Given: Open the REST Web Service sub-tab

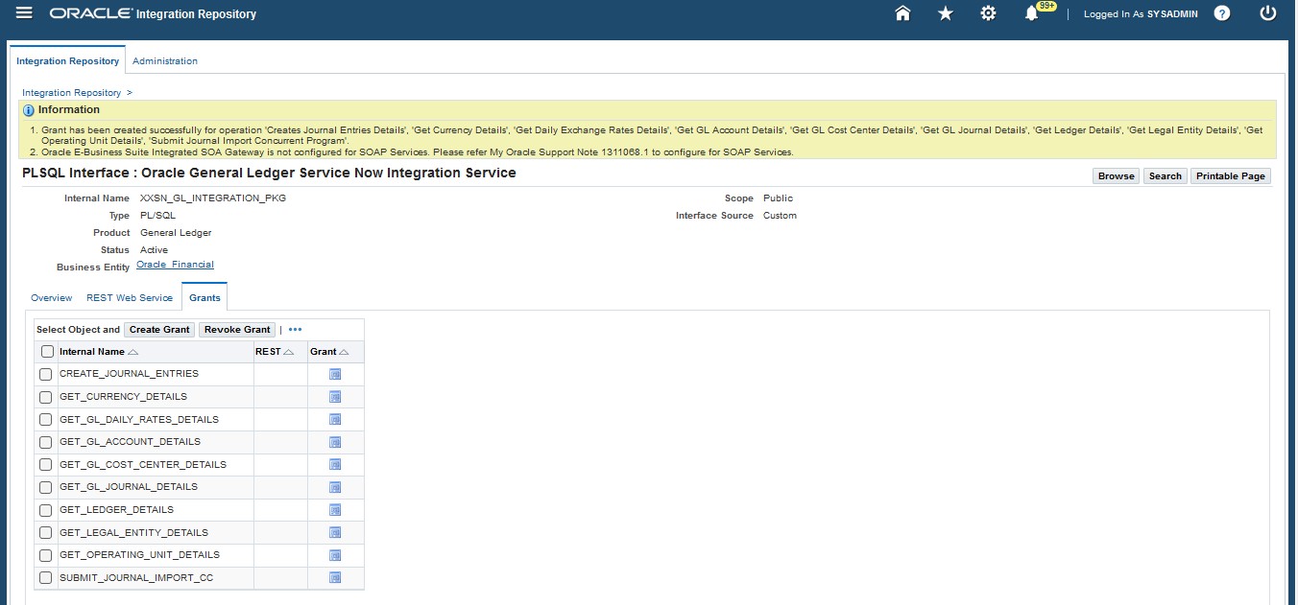Looking at the screenshot, I should pos(130,298).
